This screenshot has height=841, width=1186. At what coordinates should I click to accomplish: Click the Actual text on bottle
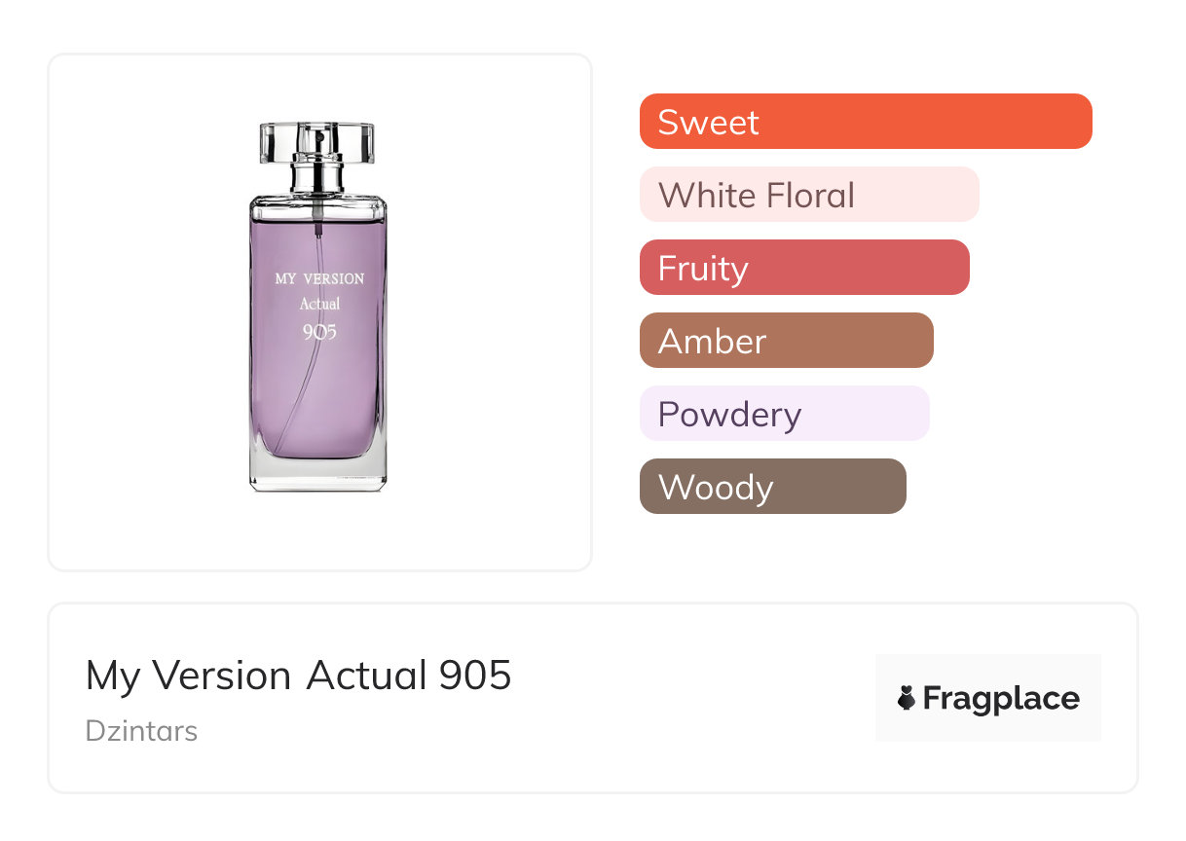319,304
